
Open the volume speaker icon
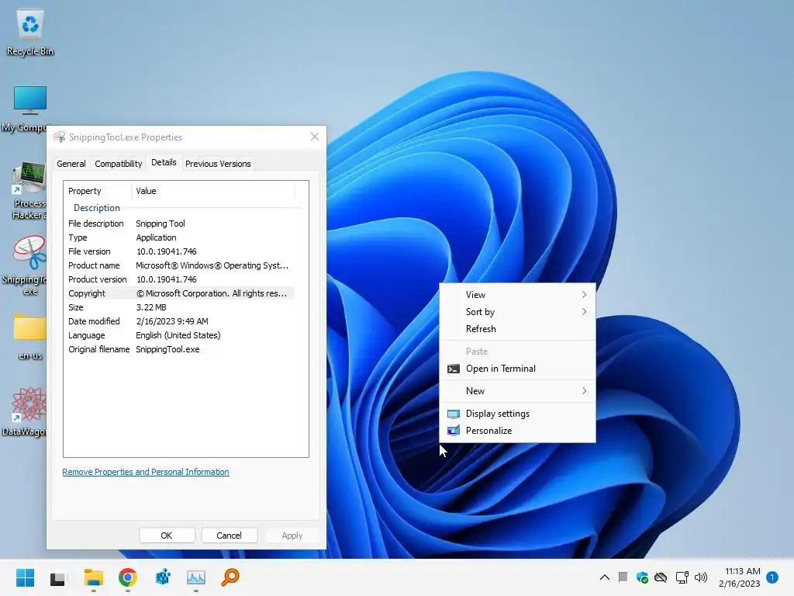pyautogui.click(x=701, y=577)
